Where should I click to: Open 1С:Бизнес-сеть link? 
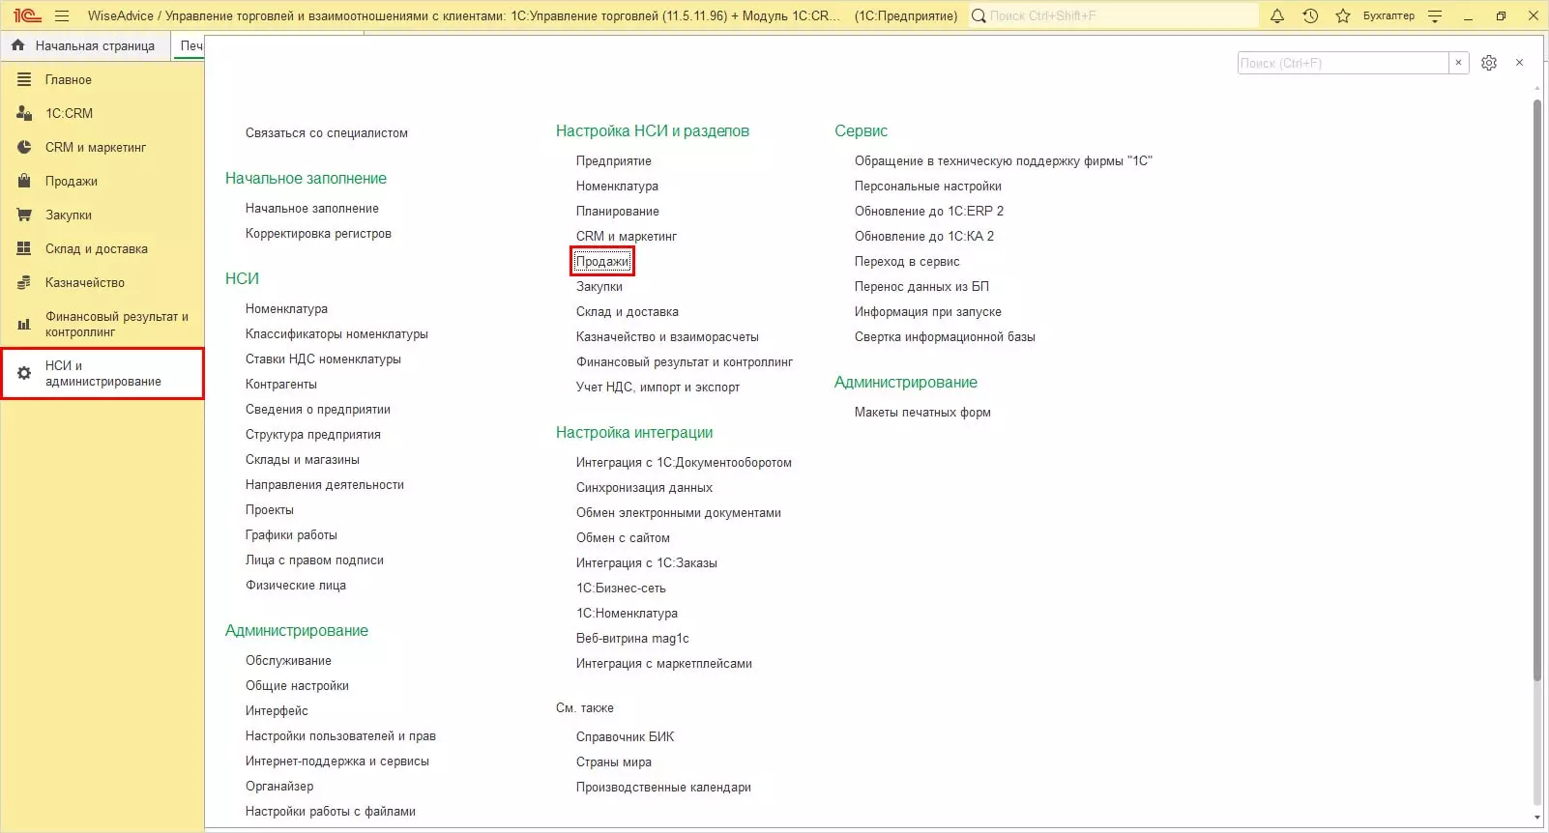621,588
